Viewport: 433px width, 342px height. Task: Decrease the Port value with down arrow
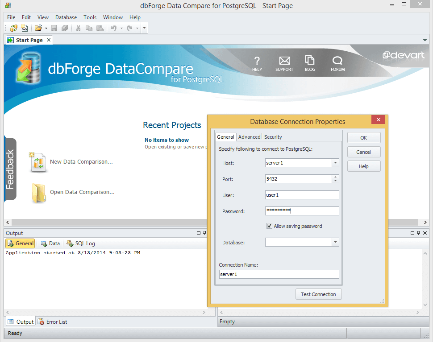[x=335, y=181]
